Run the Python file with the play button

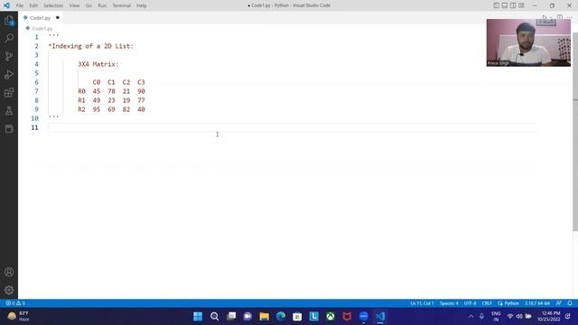point(544,17)
